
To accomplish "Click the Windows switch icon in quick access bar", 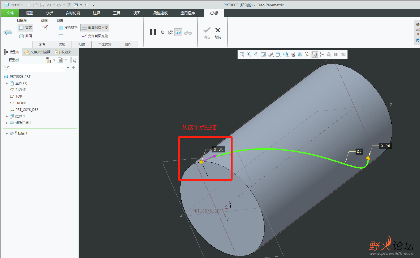I will point(76,5).
